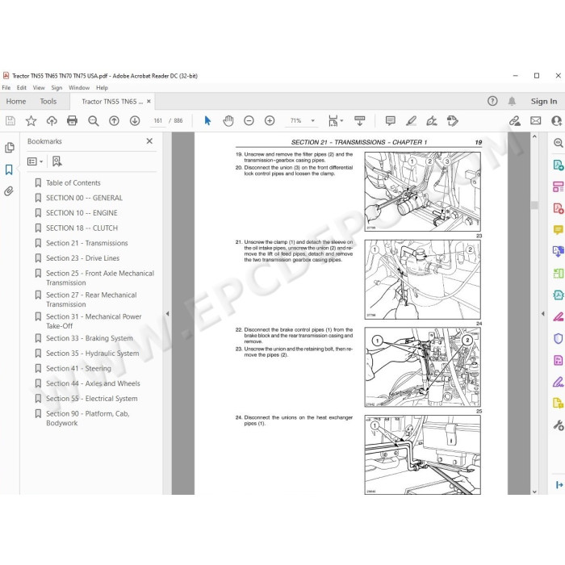Open the Table of Contents bookmark
This screenshot has height=565, width=565.
coord(73,182)
